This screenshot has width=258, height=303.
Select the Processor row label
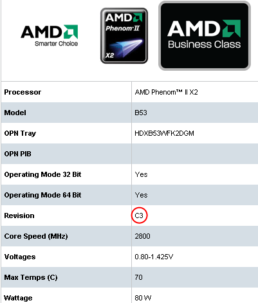click(23, 92)
